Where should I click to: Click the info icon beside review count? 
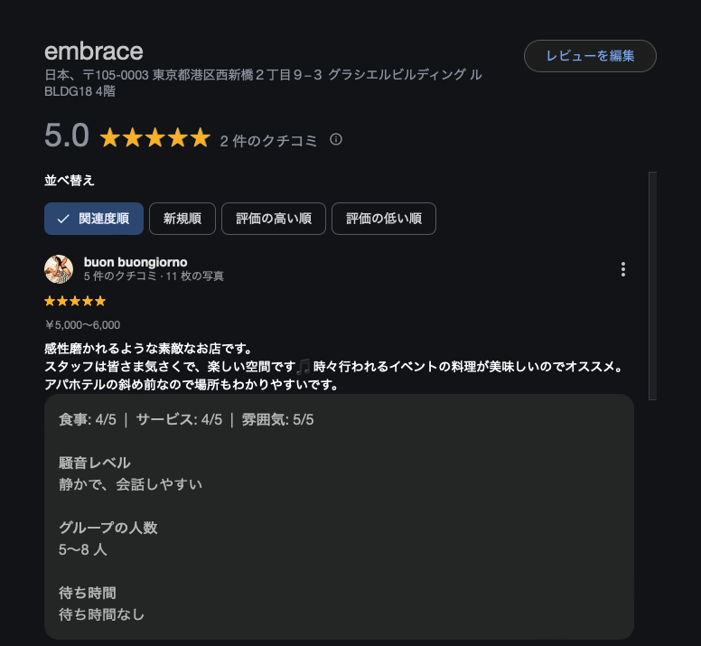pyautogui.click(x=336, y=140)
